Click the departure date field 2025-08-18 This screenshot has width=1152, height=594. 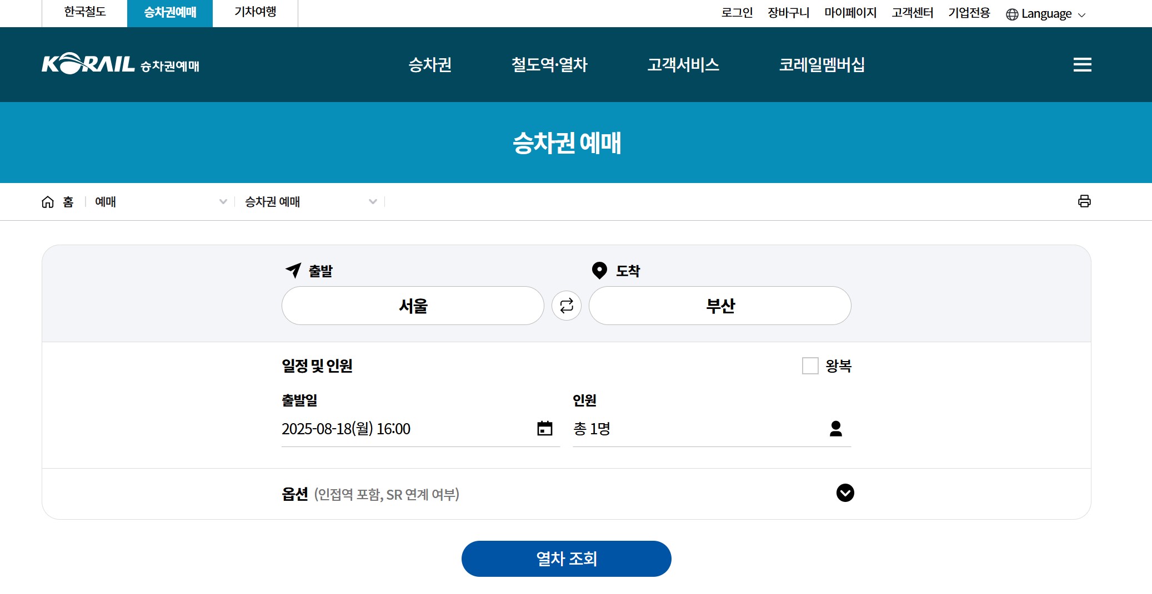[x=420, y=429]
